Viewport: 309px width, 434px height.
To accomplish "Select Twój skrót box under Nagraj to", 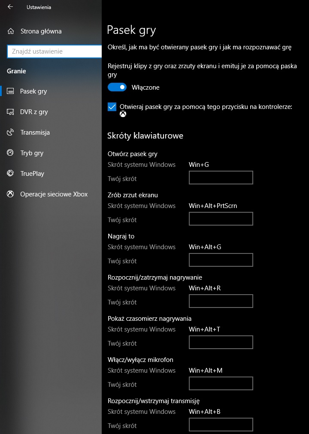I will (221, 260).
